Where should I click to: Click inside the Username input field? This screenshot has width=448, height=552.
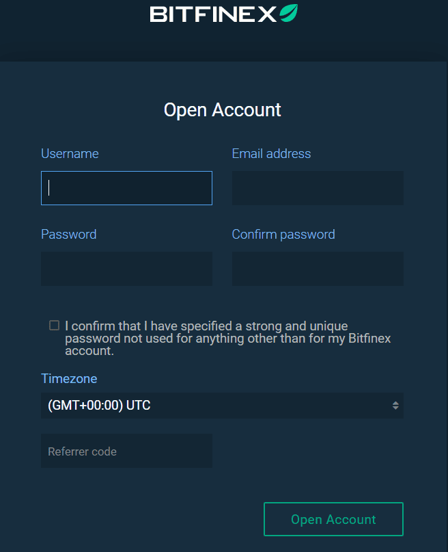[126, 188]
